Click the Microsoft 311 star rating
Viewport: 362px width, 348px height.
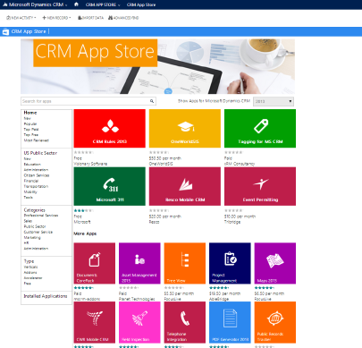click(83, 210)
